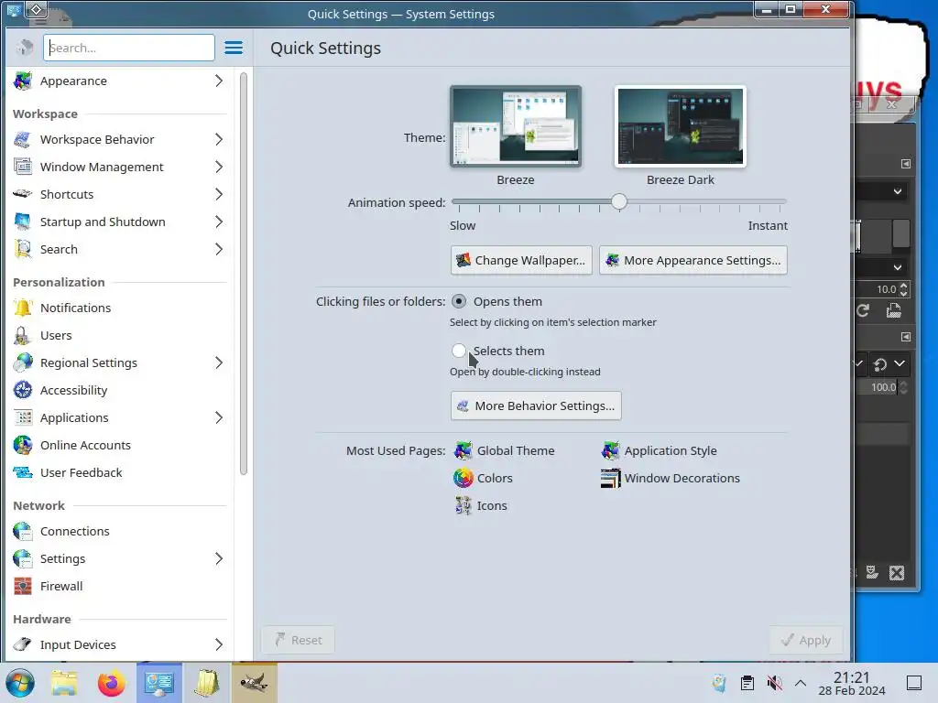Open Online Accounts icon
Image resolution: width=938 pixels, height=703 pixels.
tap(23, 446)
